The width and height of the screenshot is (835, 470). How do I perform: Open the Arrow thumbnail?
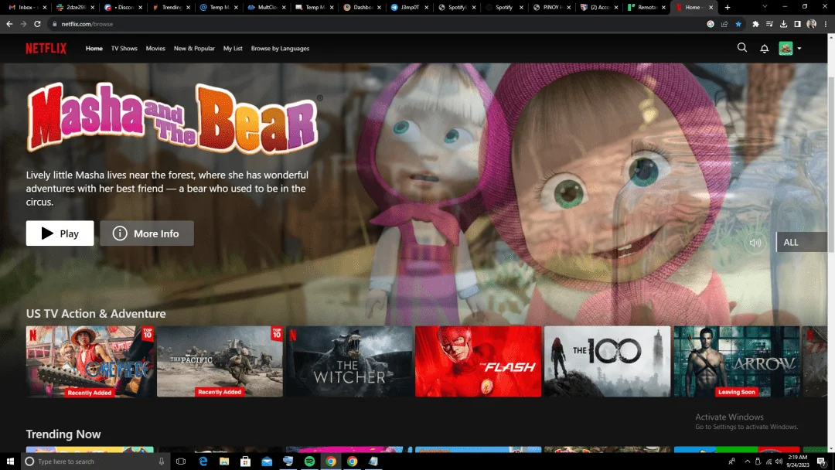click(x=737, y=362)
